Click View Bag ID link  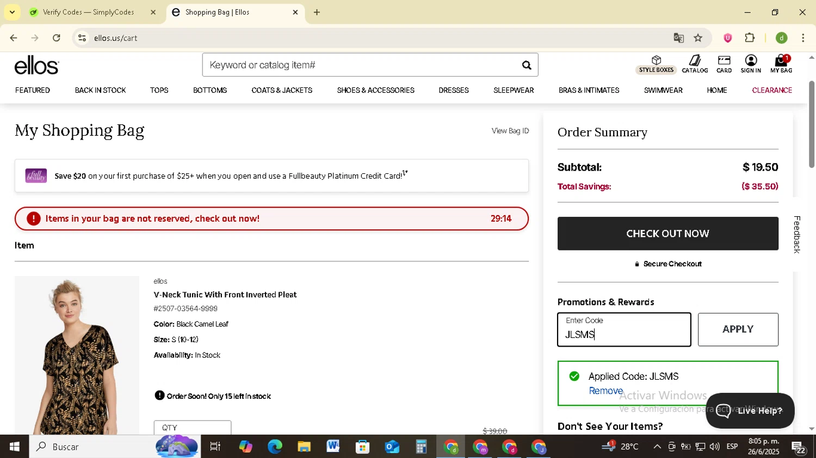tap(510, 131)
